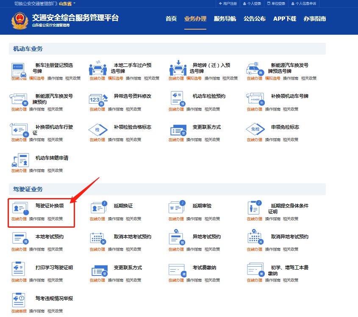Open the 驾驶证补换领 license icon

tap(19, 208)
